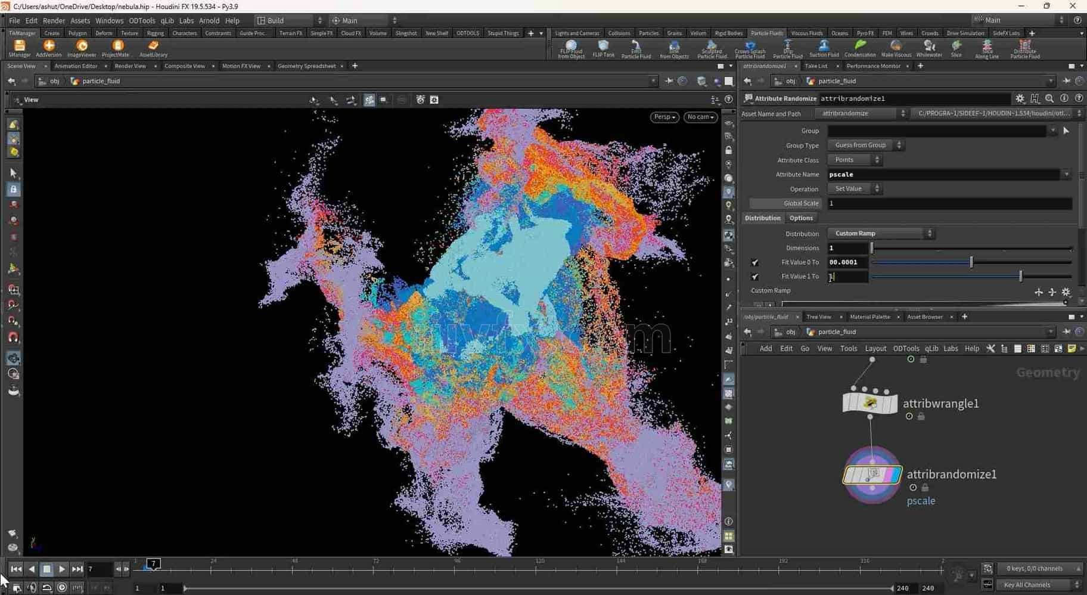Click the Crown Splash Particle Fluid tool

pos(750,49)
